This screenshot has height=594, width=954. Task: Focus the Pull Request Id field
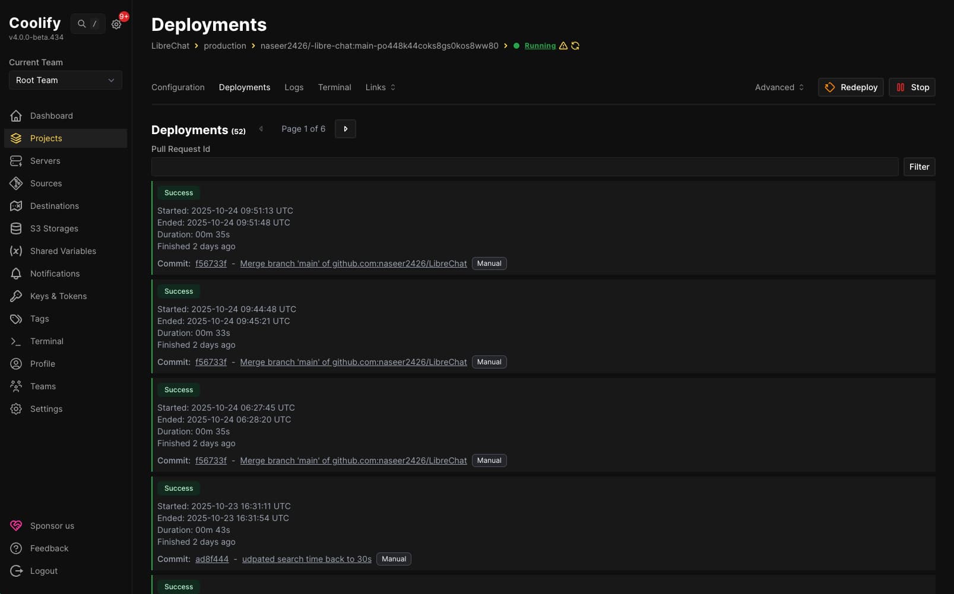[x=524, y=167]
